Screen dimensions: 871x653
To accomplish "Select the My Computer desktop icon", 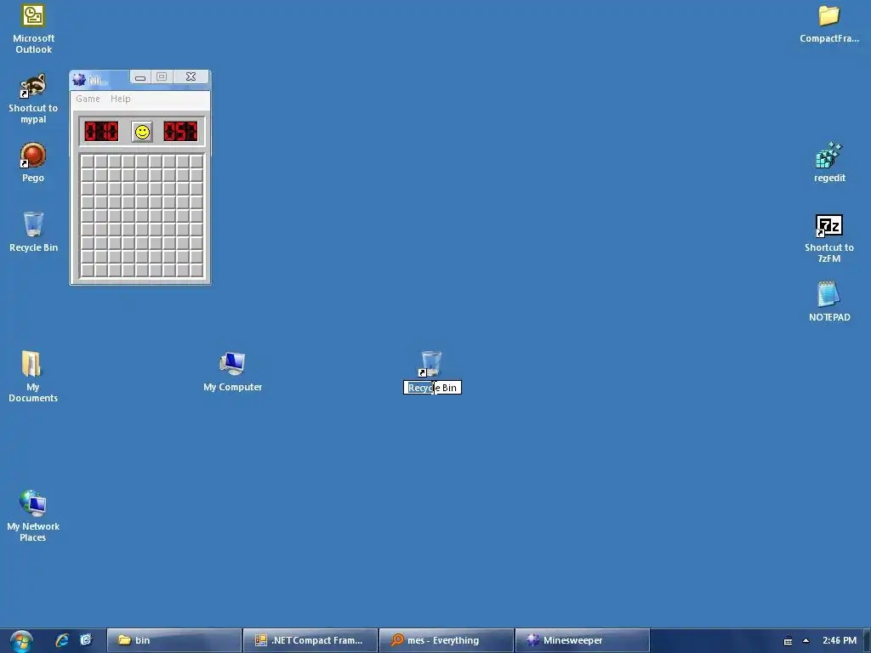I will 232,364.
